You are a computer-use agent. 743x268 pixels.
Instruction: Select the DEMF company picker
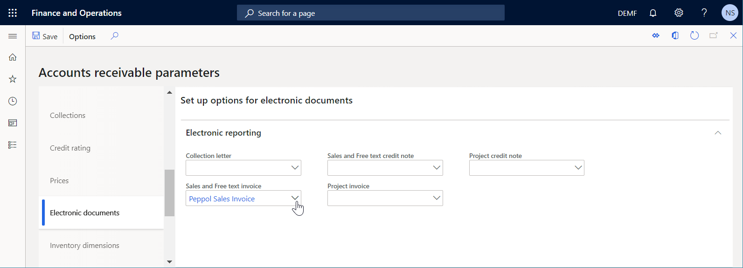627,13
